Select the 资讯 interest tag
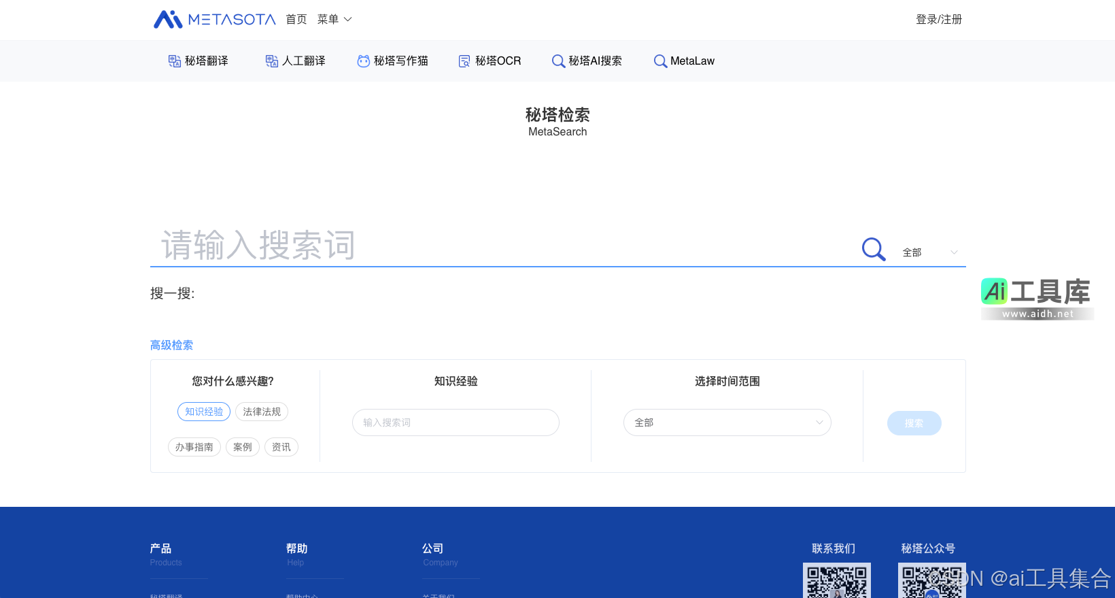The image size is (1115, 598). (281, 447)
